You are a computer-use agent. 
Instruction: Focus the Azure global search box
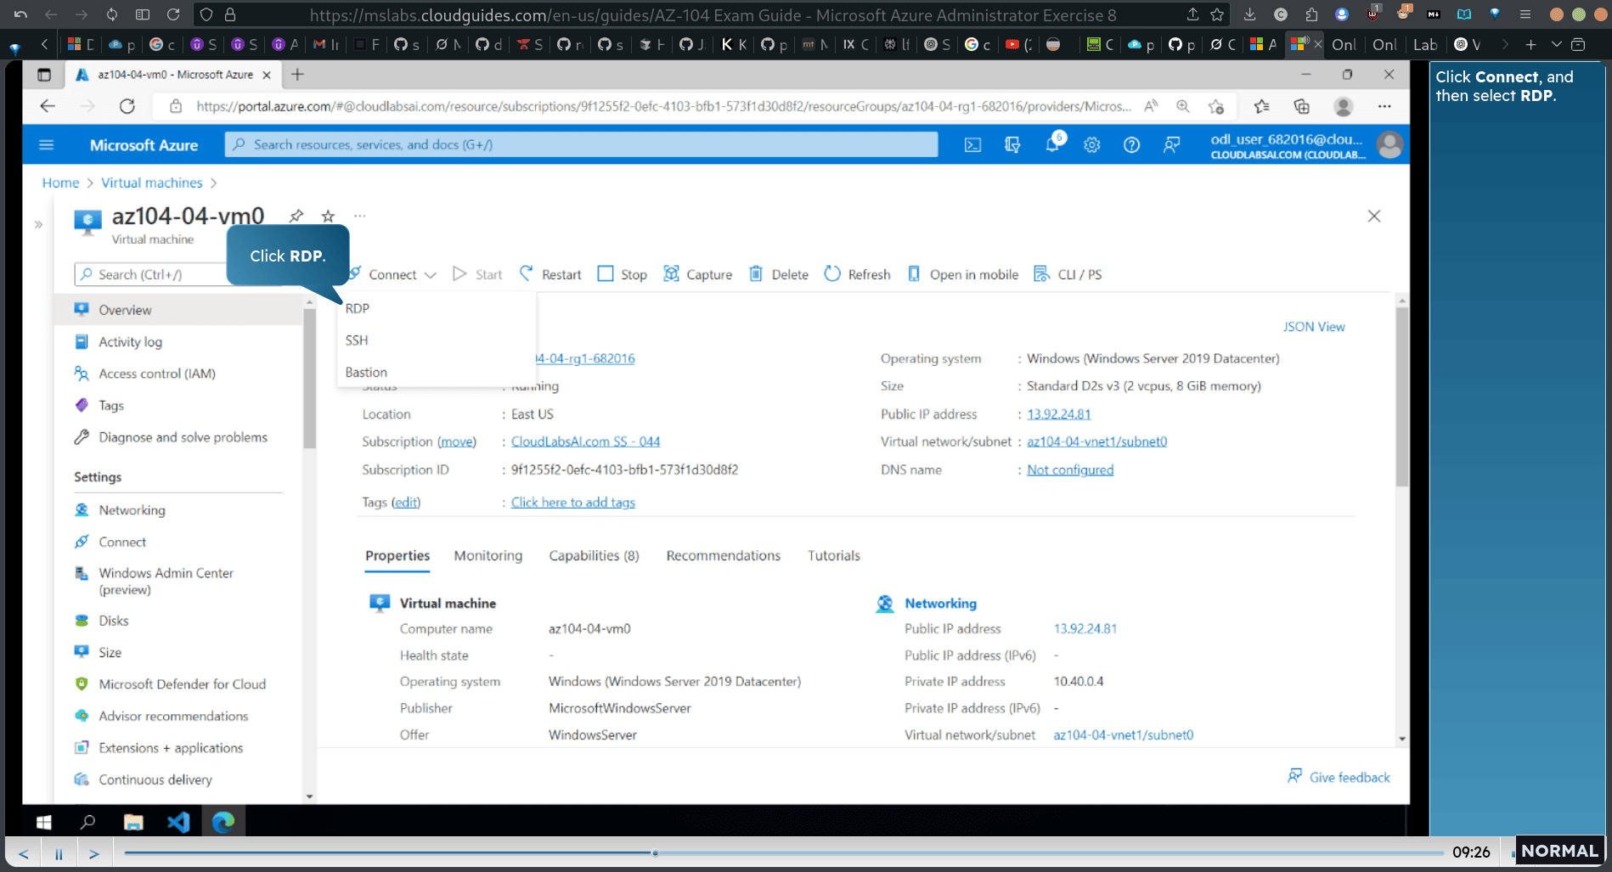pyautogui.click(x=582, y=145)
